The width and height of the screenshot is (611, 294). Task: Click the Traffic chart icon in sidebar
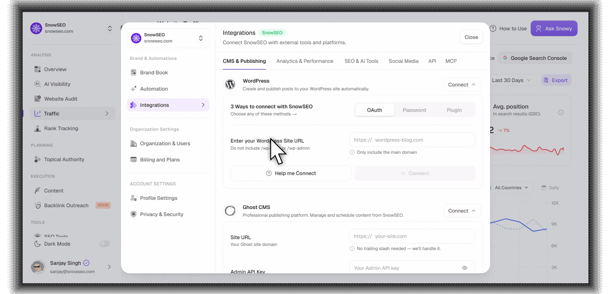click(38, 114)
